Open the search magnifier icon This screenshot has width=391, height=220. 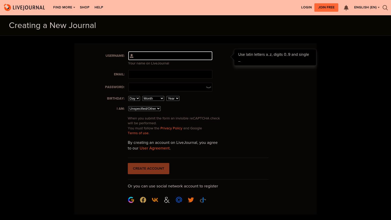[x=385, y=8]
